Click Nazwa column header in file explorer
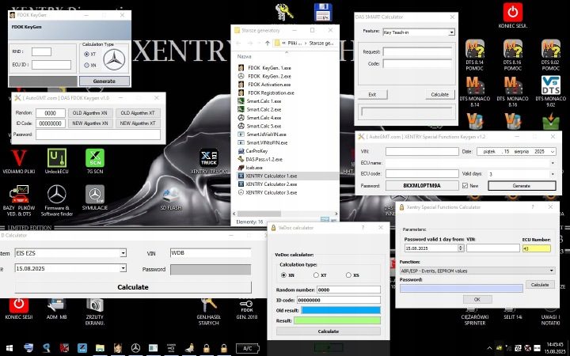The height and width of the screenshot is (356, 570). click(x=245, y=57)
